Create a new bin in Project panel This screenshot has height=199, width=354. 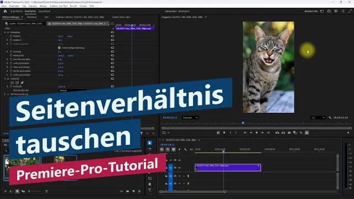pos(128,191)
